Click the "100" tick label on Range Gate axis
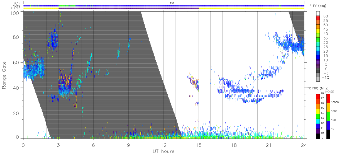Image resolution: width=342 pixels, height=157 pixels. pyautogui.click(x=14, y=13)
